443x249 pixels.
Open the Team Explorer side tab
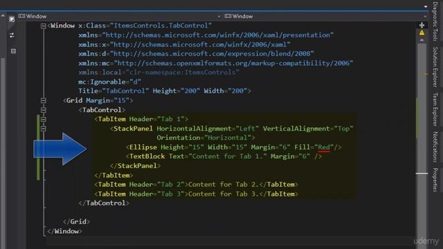[x=435, y=109]
